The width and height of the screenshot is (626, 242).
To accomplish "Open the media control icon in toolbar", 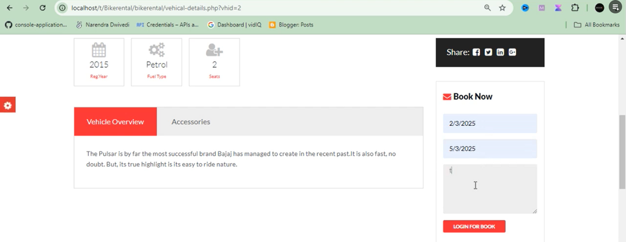I will [615, 7].
